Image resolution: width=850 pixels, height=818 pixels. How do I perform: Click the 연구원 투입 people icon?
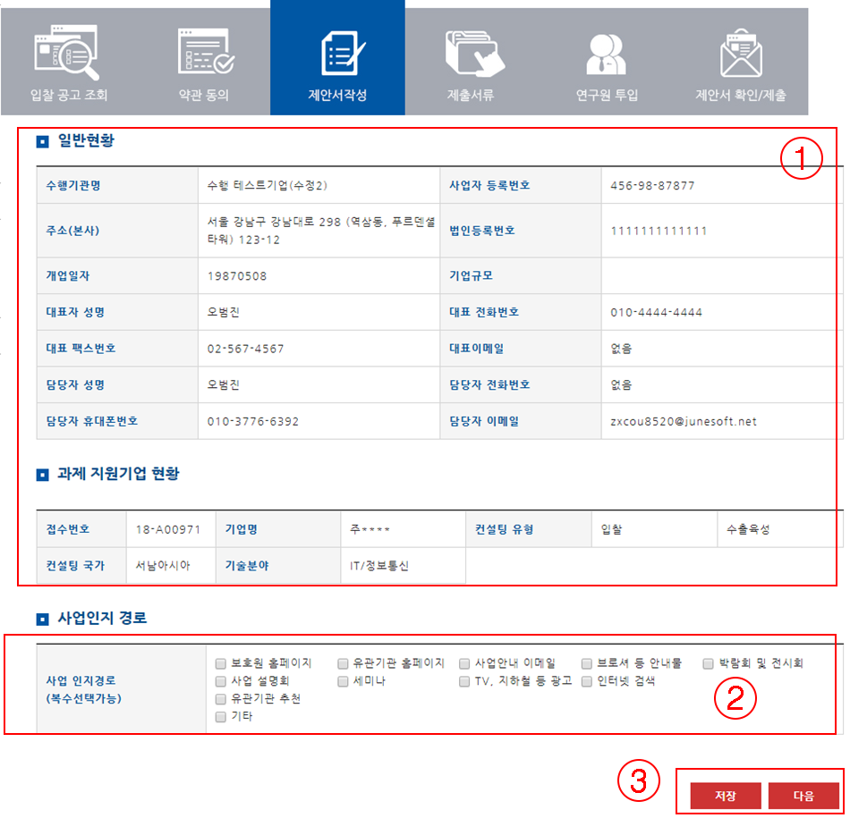click(x=607, y=52)
